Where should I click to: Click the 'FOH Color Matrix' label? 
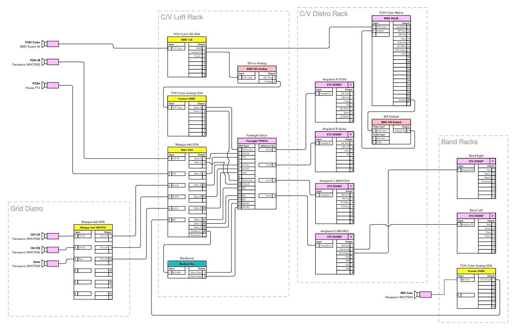pyautogui.click(x=391, y=13)
